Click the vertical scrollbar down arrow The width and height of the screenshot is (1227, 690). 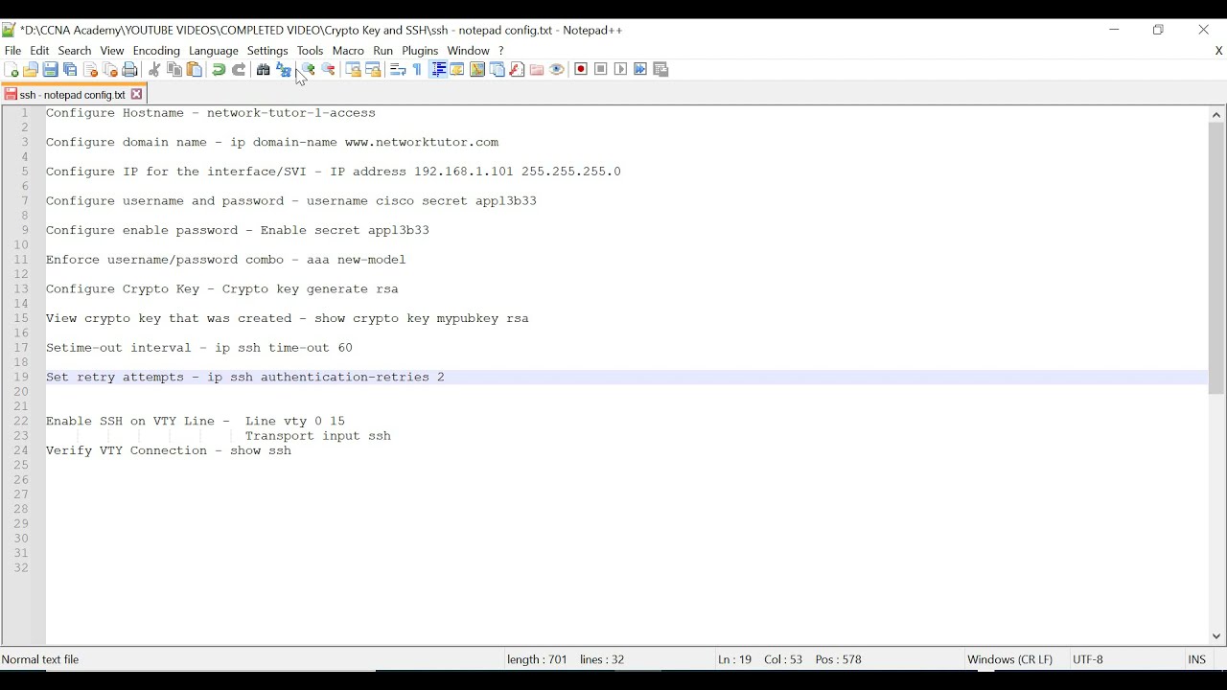1216,636
